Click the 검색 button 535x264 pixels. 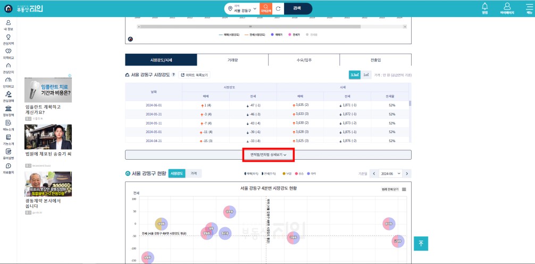(297, 9)
